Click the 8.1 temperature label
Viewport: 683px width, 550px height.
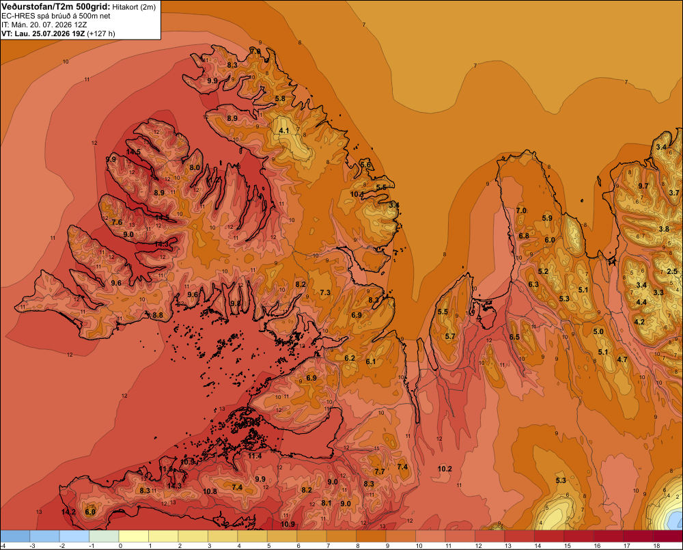pyautogui.click(x=326, y=503)
